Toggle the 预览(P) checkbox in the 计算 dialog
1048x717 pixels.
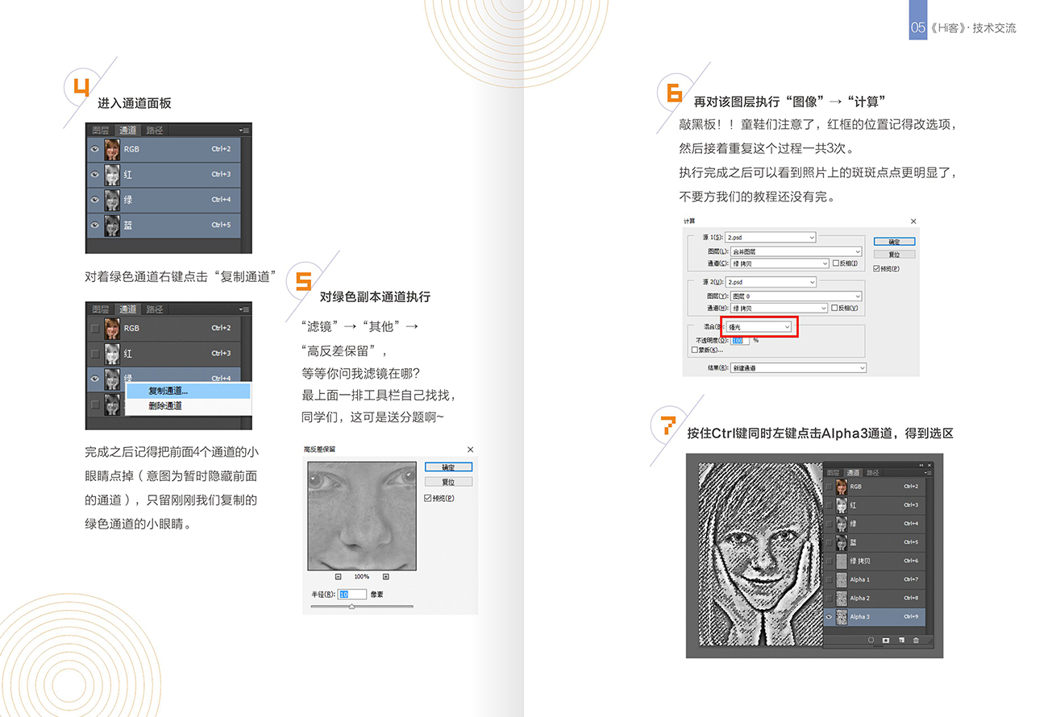tap(876, 268)
